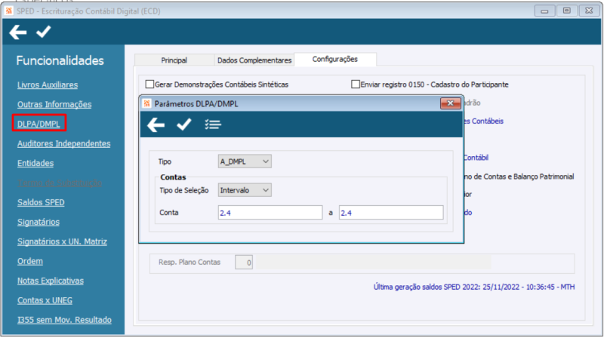Open Saldos SPED link

click(x=41, y=202)
